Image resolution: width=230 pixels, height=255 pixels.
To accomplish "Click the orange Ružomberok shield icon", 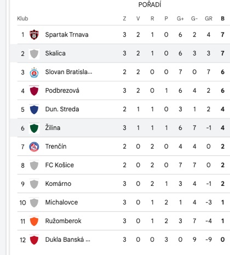I will click(34, 221).
